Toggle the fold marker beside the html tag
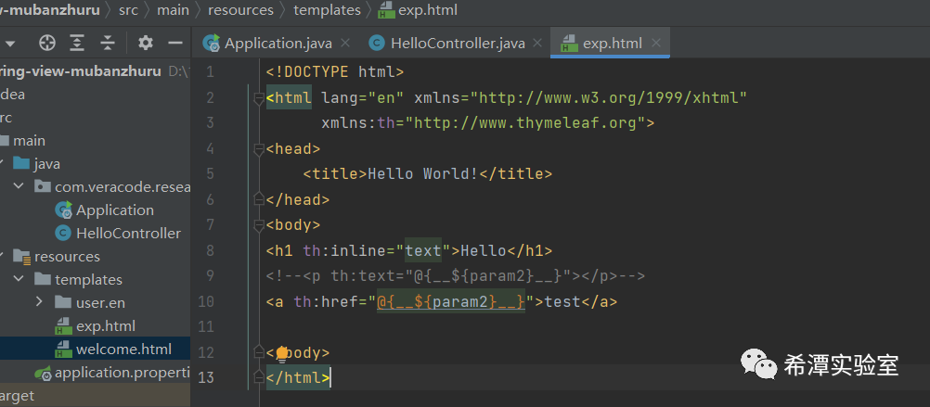This screenshot has width=930, height=407. pyautogui.click(x=258, y=97)
